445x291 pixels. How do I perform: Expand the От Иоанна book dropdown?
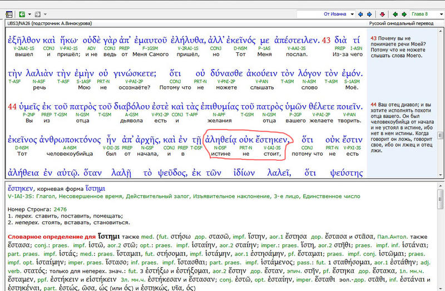point(352,14)
